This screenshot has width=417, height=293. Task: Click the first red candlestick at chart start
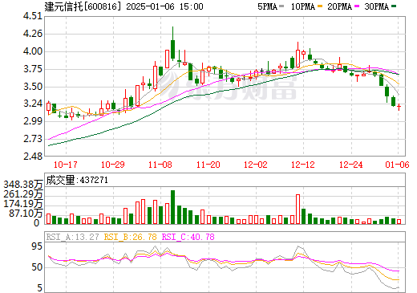coord(48,107)
